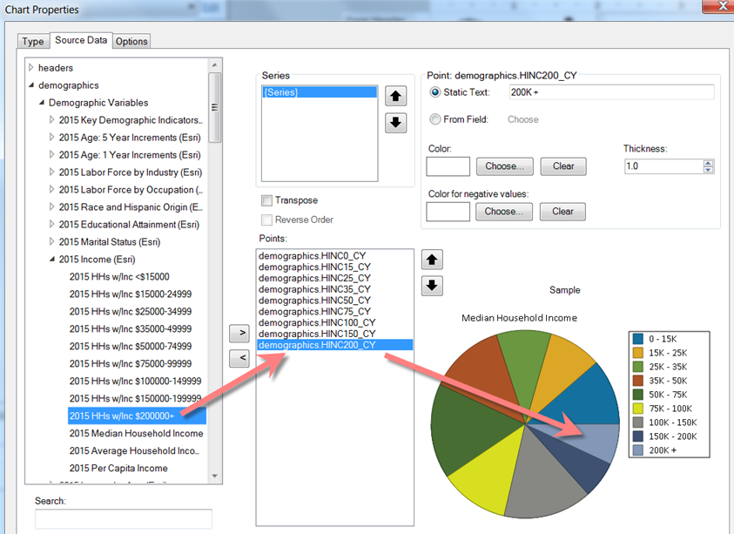Select the From Field radio button
The image size is (734, 534).
[x=435, y=119]
